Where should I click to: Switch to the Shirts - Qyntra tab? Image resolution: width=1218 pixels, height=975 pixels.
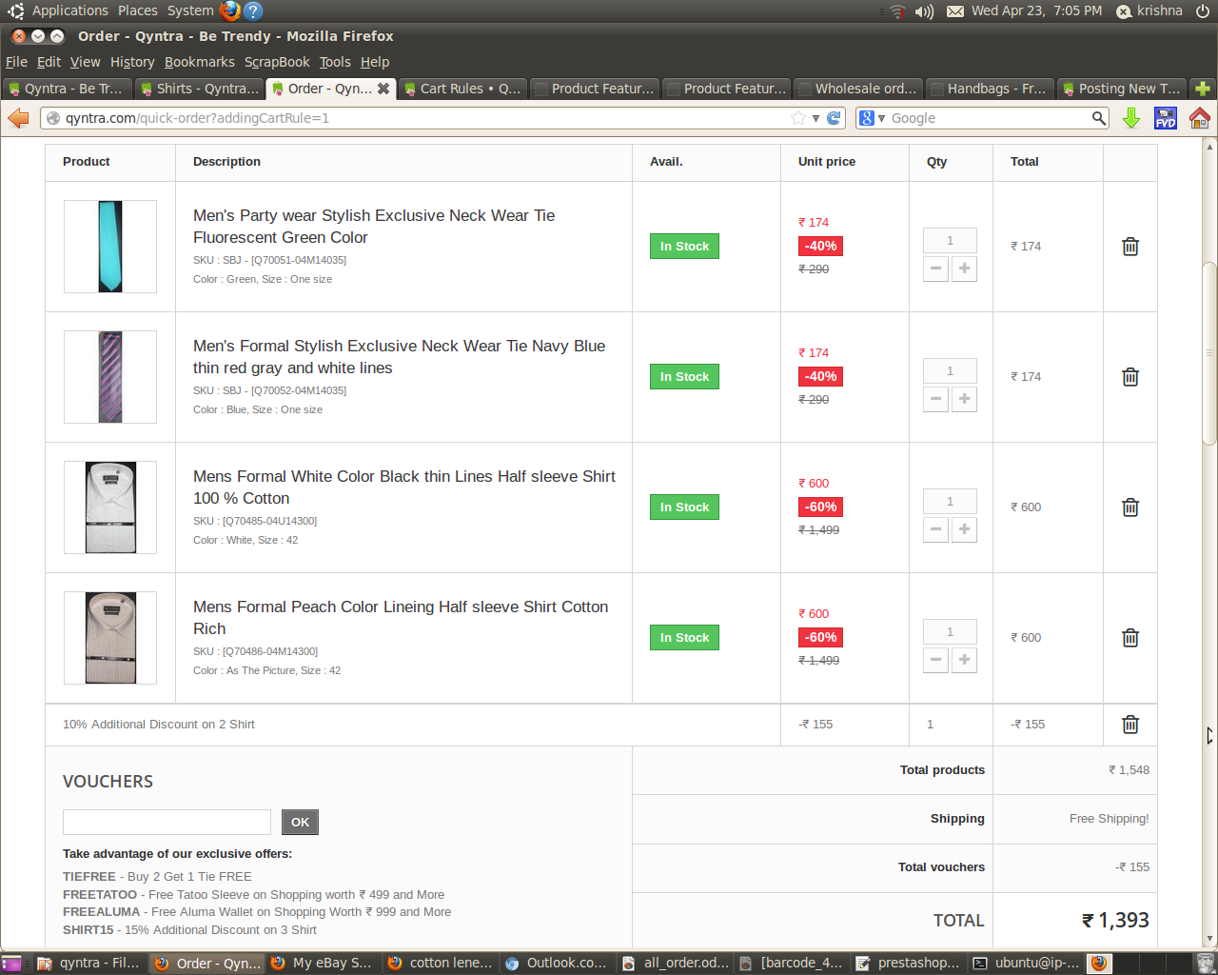pos(198,89)
